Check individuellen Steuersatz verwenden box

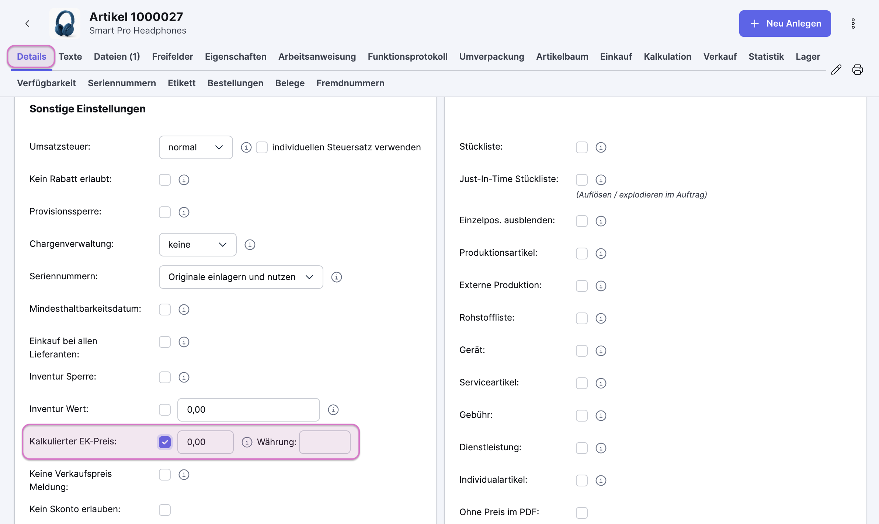(262, 147)
